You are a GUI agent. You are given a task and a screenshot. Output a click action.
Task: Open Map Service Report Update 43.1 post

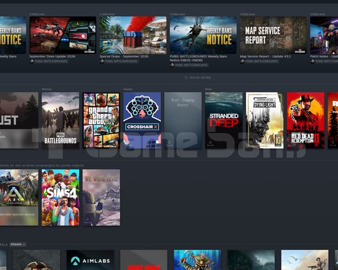[274, 35]
